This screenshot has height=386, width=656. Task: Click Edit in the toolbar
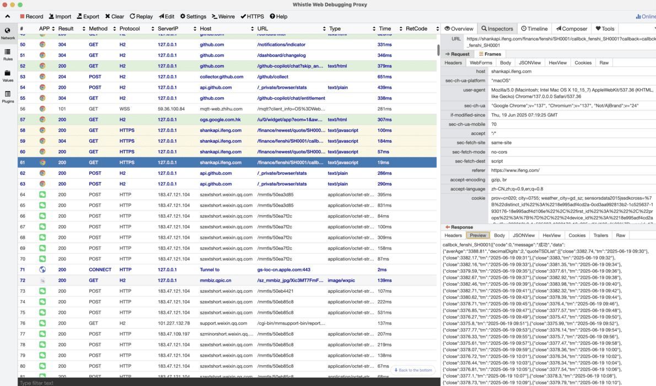(166, 17)
